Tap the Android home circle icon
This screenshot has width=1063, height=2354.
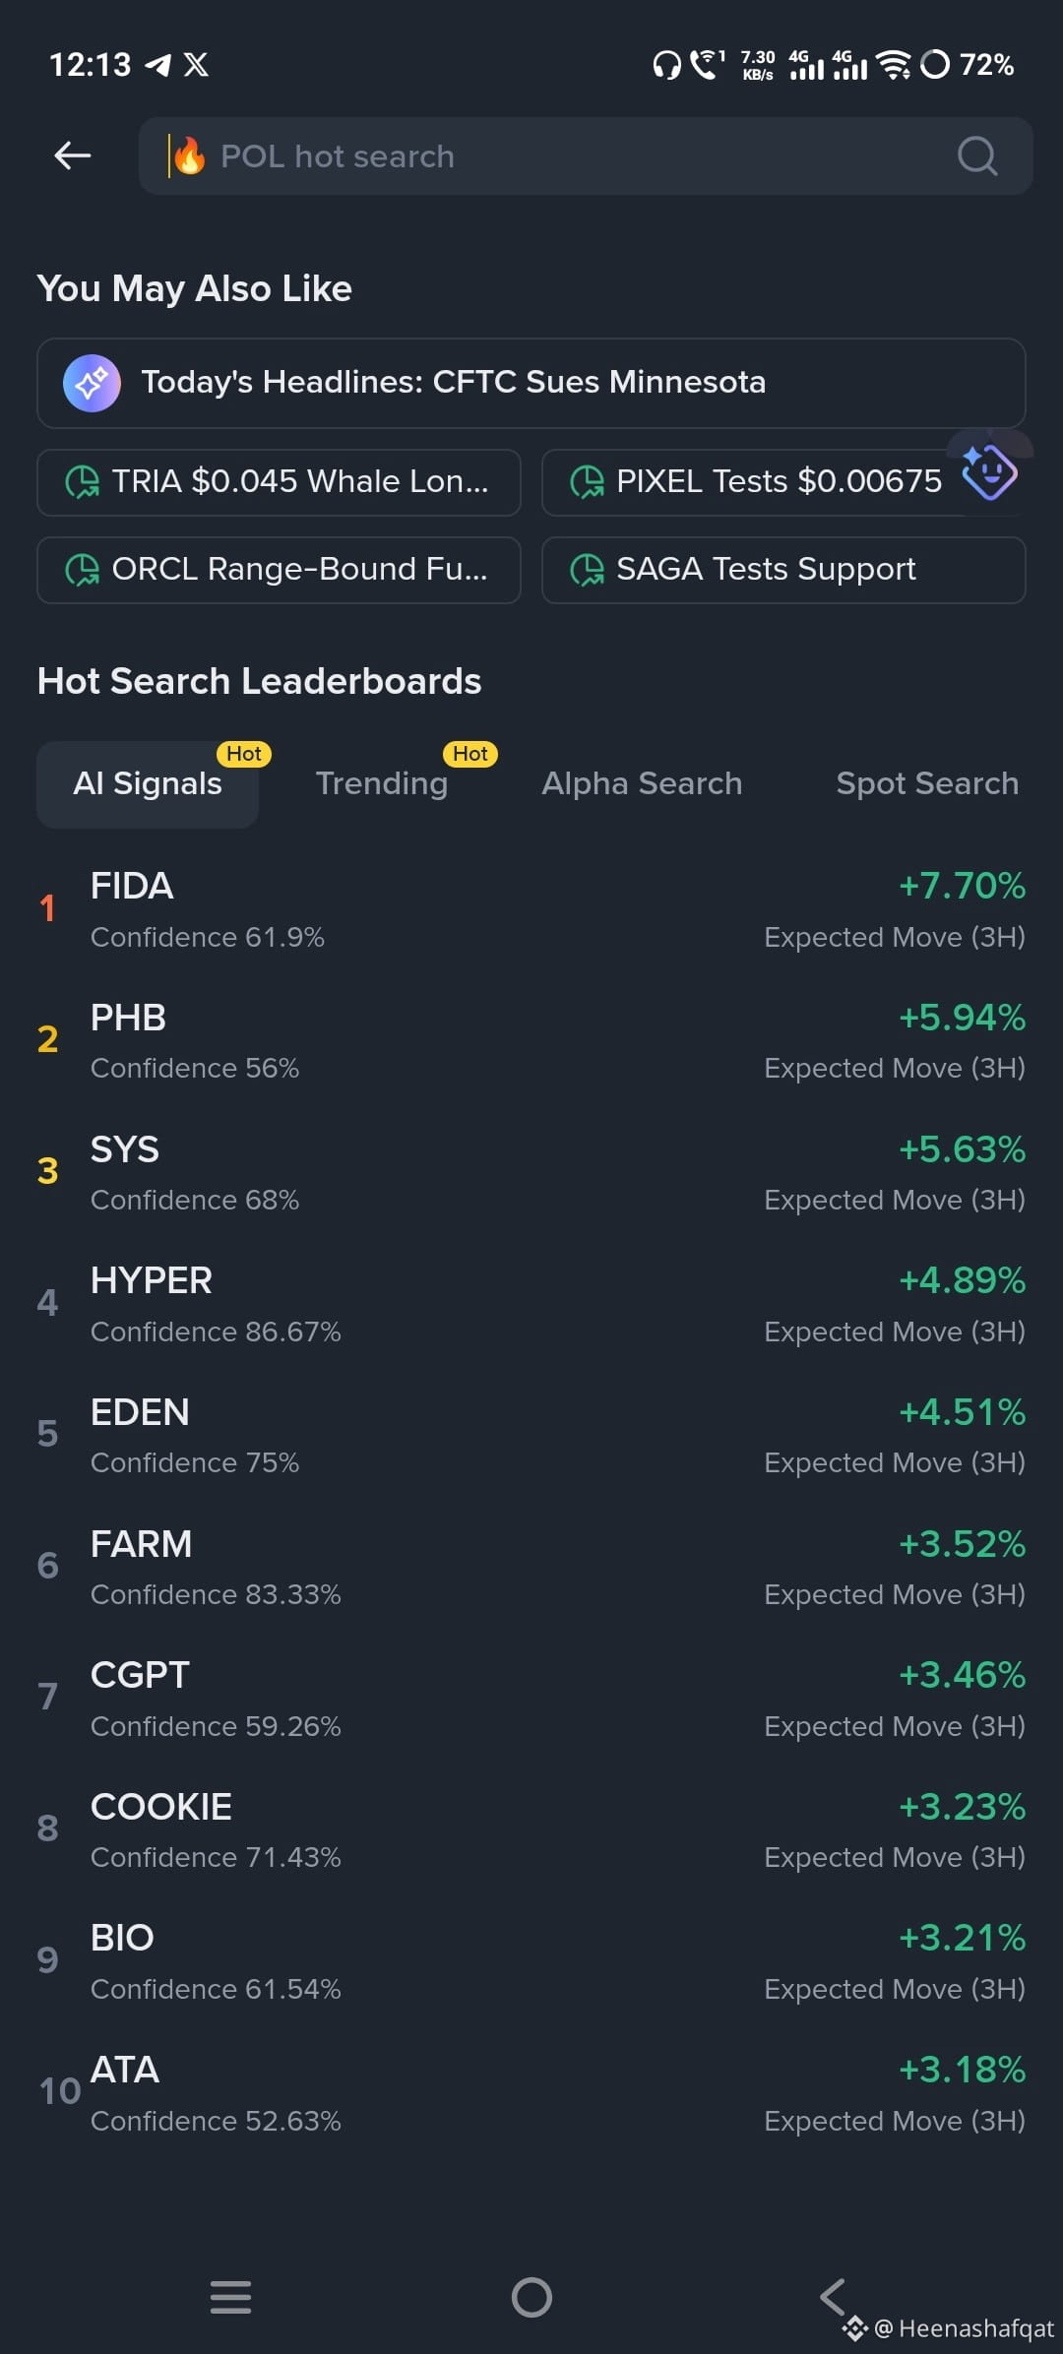[531, 2297]
